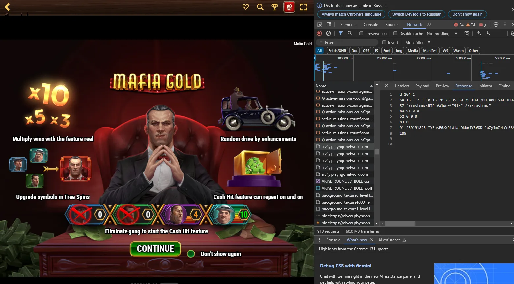Screen dimensions: 514x284
Task: Filter requests by JS type
Action: point(376,51)
